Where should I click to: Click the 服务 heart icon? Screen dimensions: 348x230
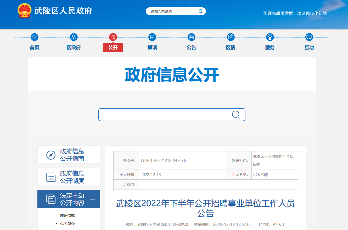[x=270, y=37]
